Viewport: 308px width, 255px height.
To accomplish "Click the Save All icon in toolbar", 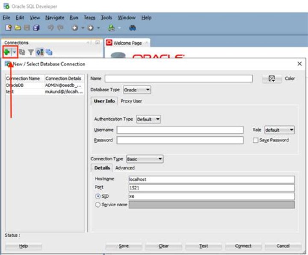I will [x=36, y=28].
